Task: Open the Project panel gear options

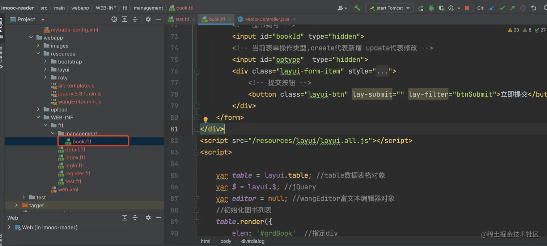Action: click(148, 19)
